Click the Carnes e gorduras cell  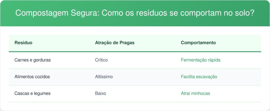click(x=32, y=60)
